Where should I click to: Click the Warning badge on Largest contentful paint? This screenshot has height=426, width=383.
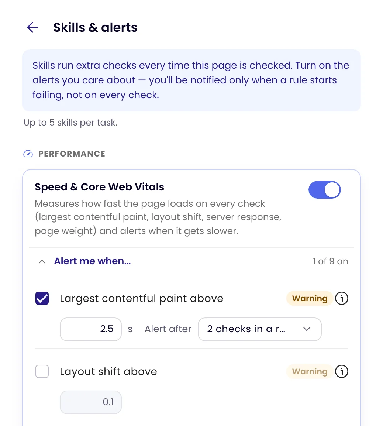(x=310, y=298)
